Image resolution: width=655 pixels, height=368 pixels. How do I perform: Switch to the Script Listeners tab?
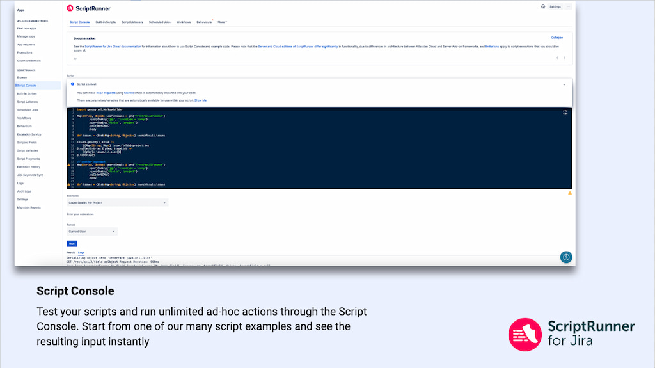coord(132,22)
